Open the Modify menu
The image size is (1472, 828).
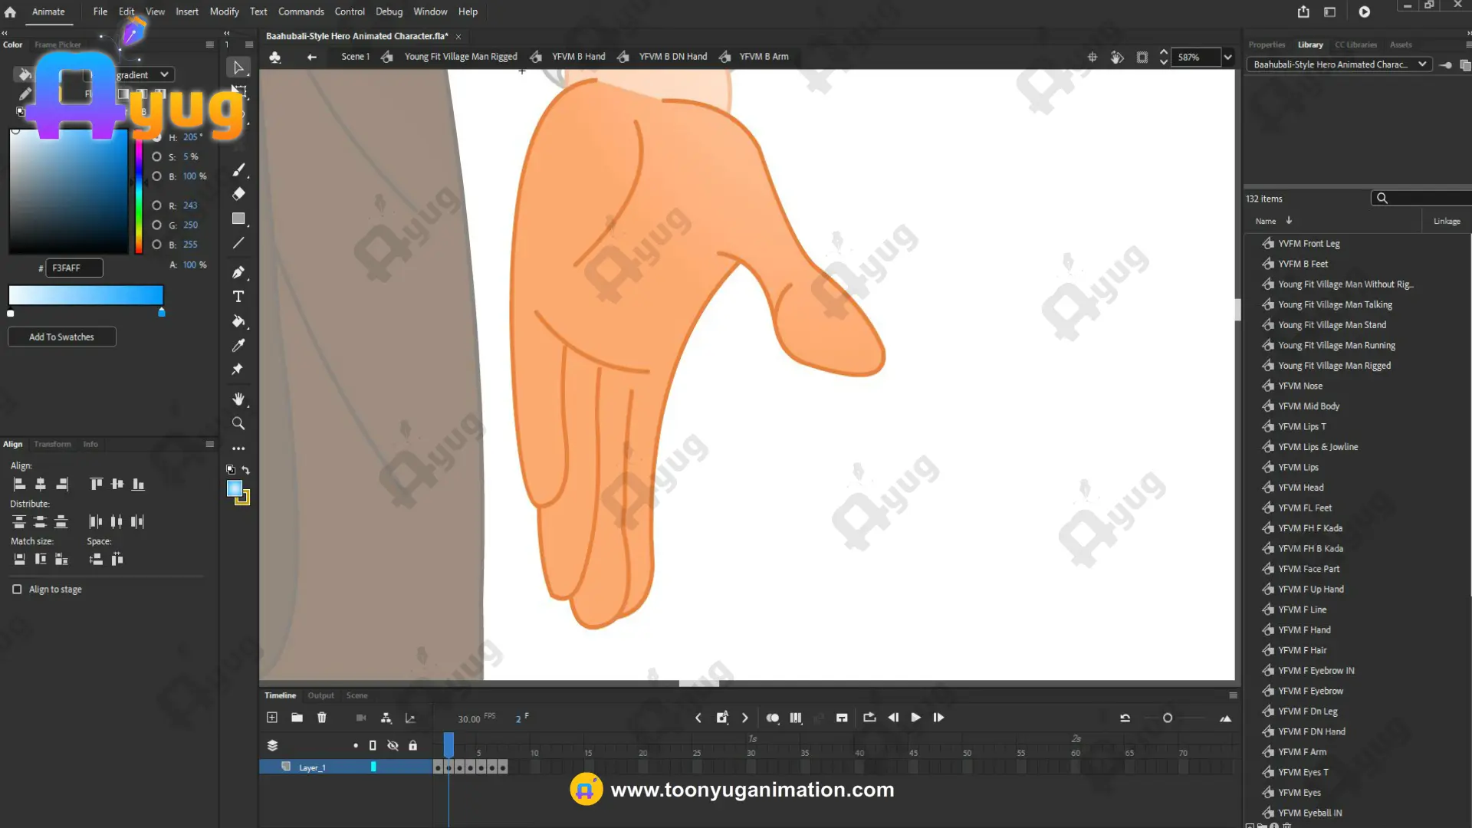tap(224, 11)
